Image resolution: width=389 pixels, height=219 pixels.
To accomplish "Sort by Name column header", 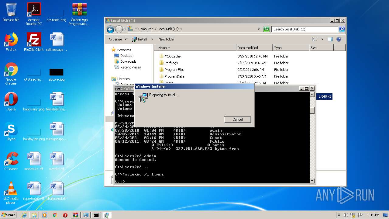I will click(x=195, y=48).
